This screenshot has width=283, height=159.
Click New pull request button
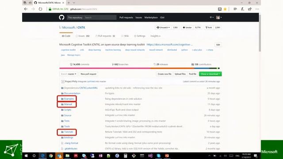click(88, 74)
